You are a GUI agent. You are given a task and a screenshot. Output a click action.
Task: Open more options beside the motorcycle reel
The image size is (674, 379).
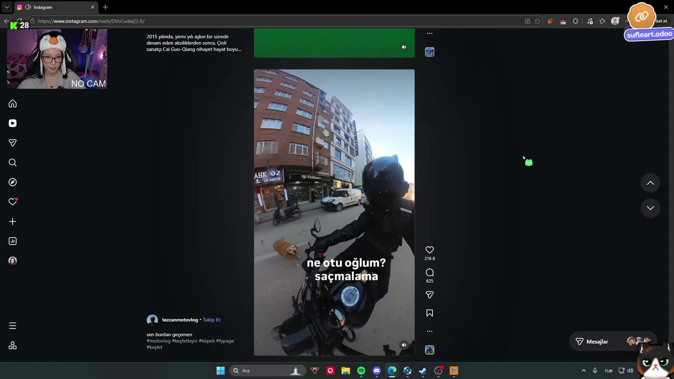click(x=430, y=331)
